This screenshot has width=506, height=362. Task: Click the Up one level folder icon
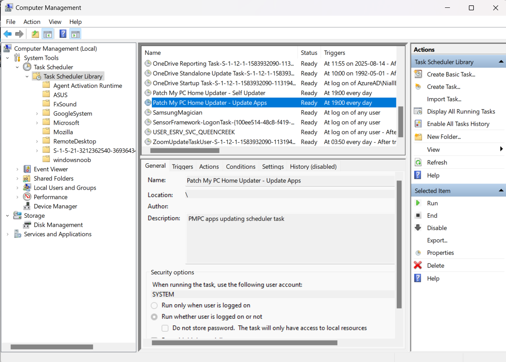point(35,34)
